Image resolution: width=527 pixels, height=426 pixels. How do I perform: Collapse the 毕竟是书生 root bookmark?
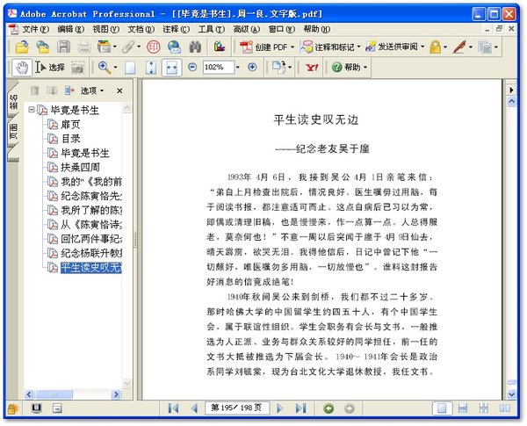pyautogui.click(x=32, y=109)
